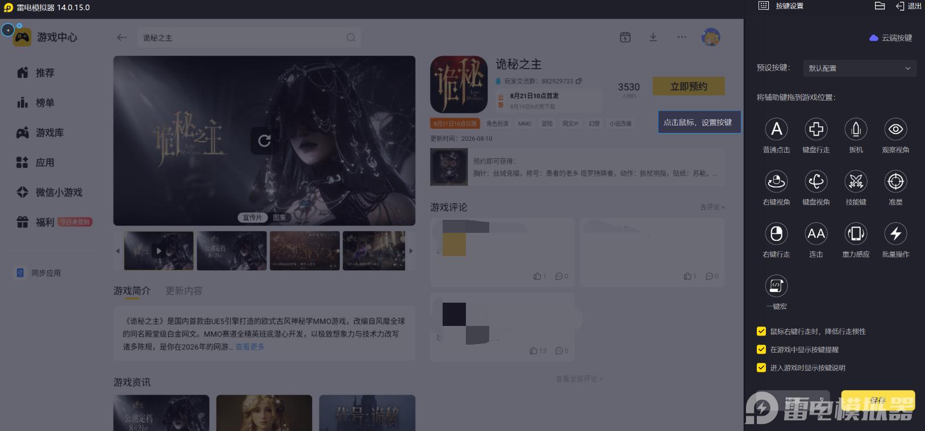Switch to the 图集 tab

pos(279,217)
